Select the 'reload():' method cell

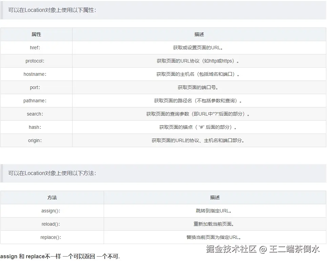coord(52,224)
